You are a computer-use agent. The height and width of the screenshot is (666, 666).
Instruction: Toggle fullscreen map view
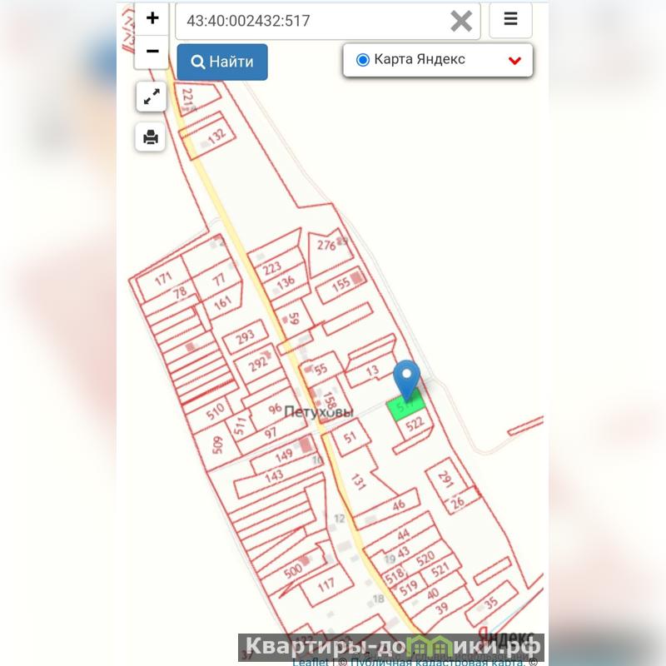[152, 97]
